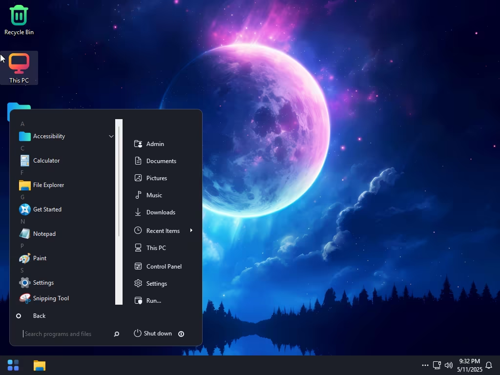Click the Recent Items clock icon

click(138, 230)
